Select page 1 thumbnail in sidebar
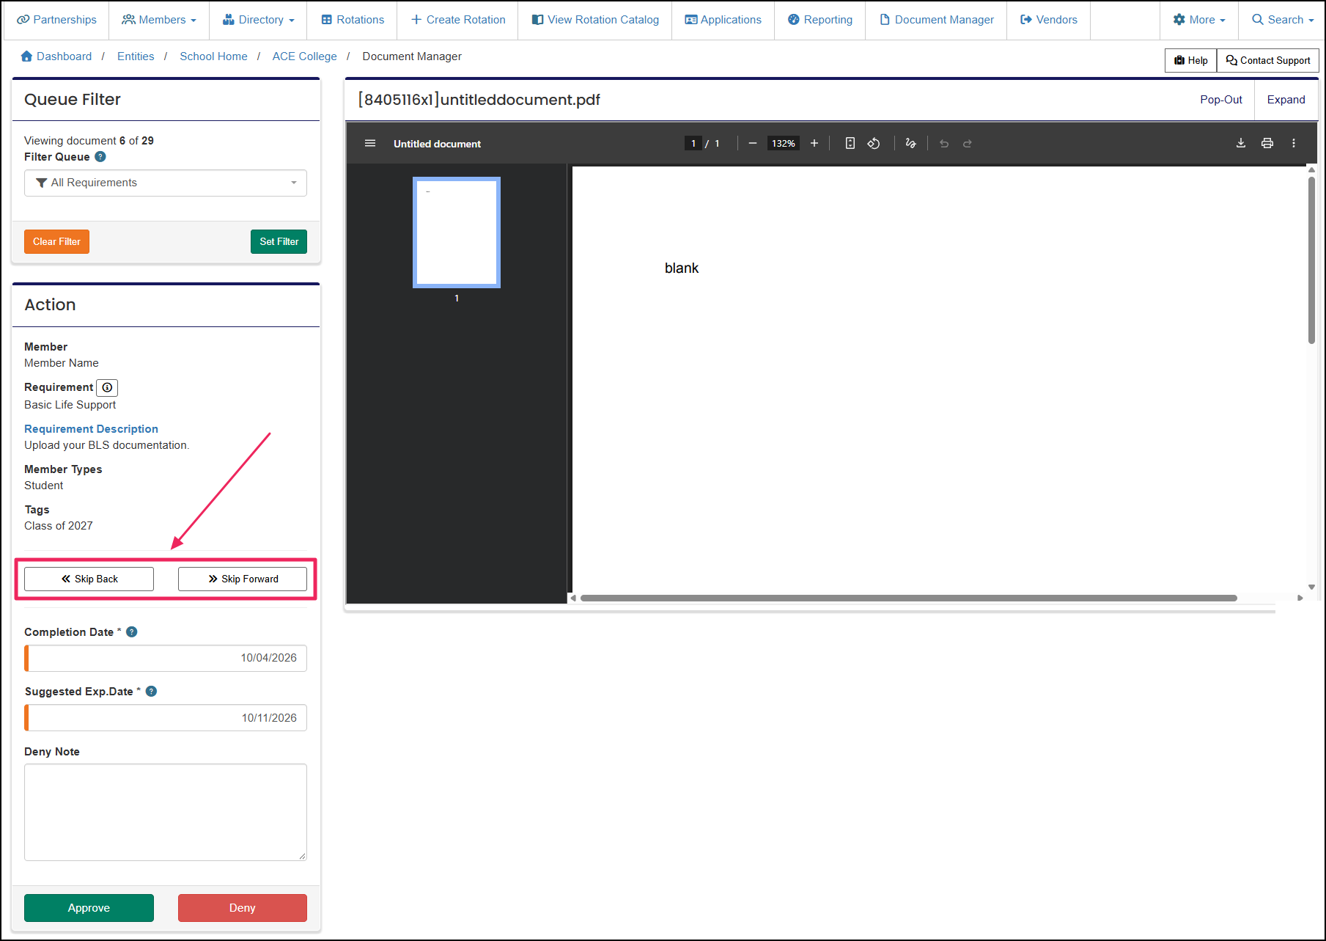The image size is (1326, 941). pos(457,232)
